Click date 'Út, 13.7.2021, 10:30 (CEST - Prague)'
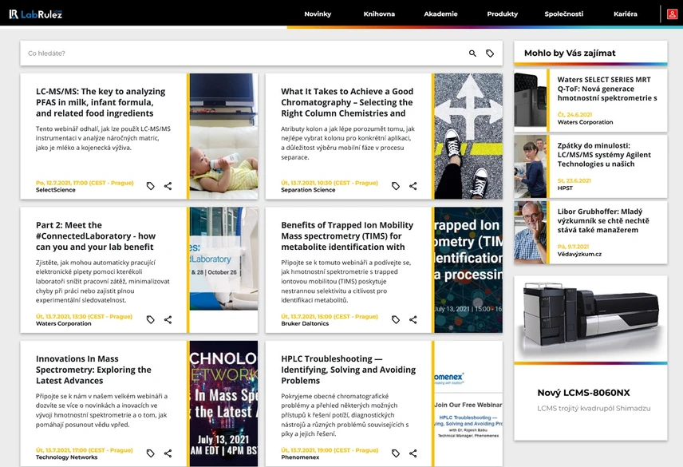 (330, 183)
